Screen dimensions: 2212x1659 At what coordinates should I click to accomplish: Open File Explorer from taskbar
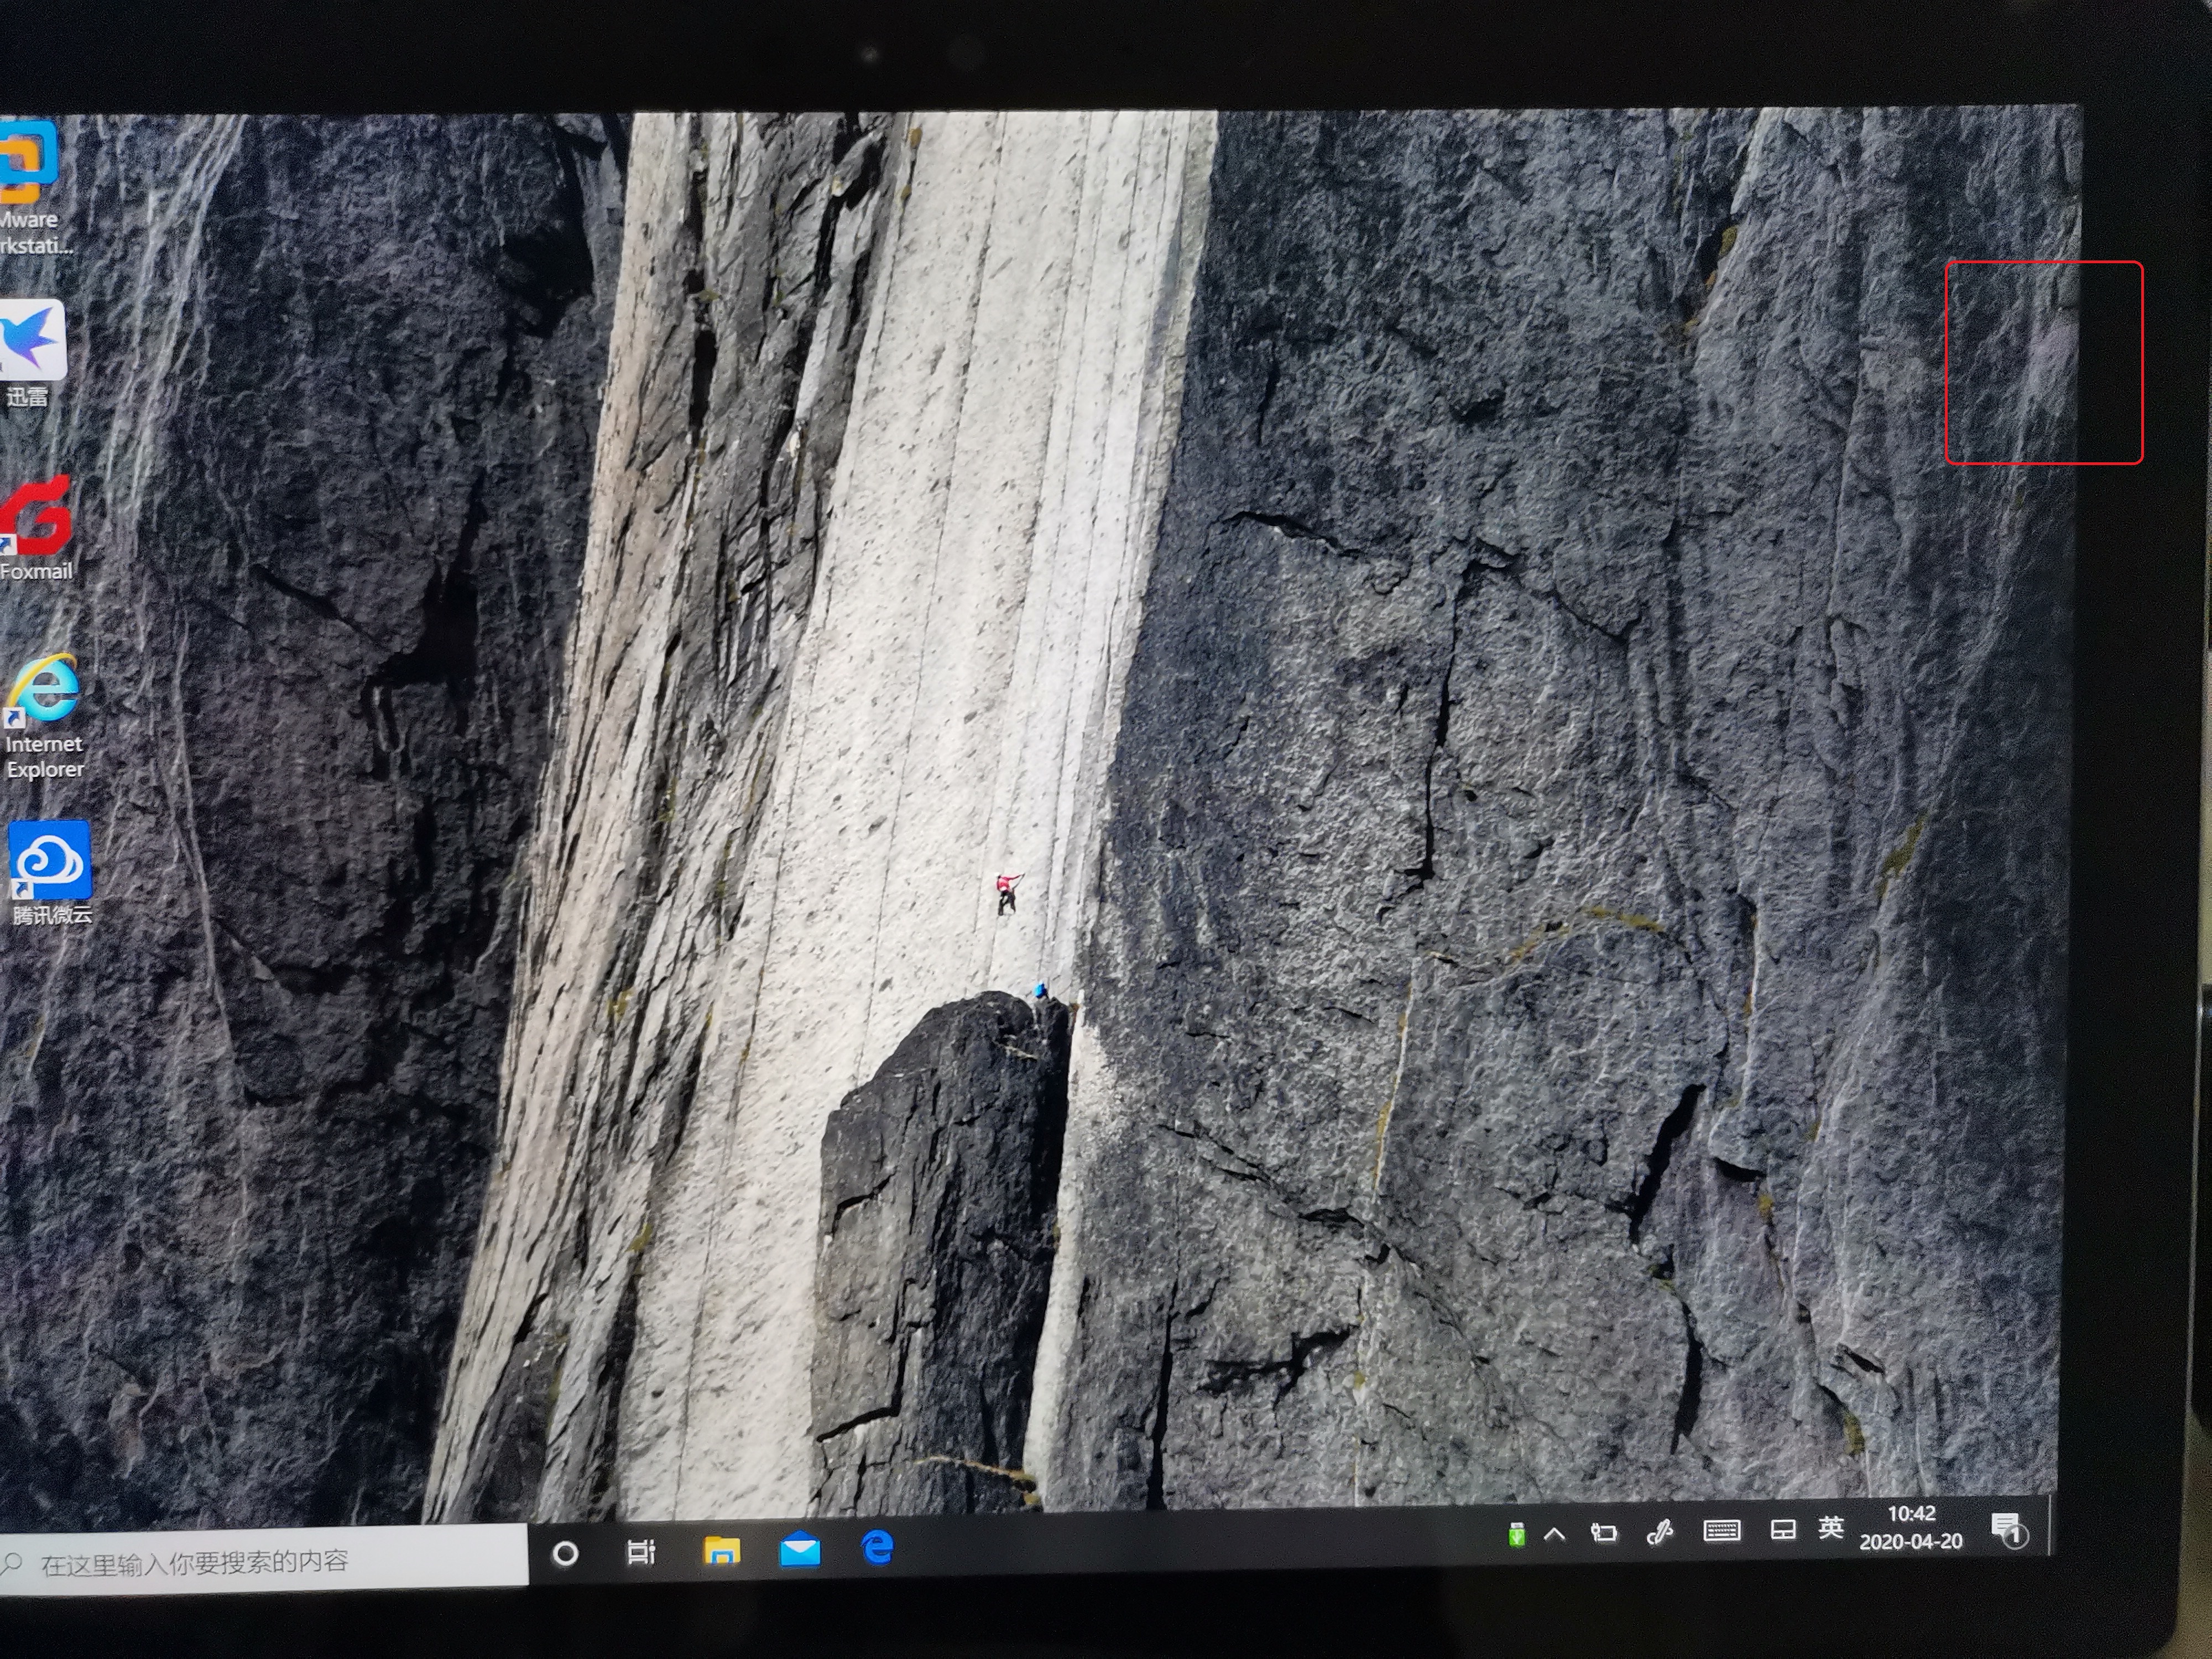721,1551
